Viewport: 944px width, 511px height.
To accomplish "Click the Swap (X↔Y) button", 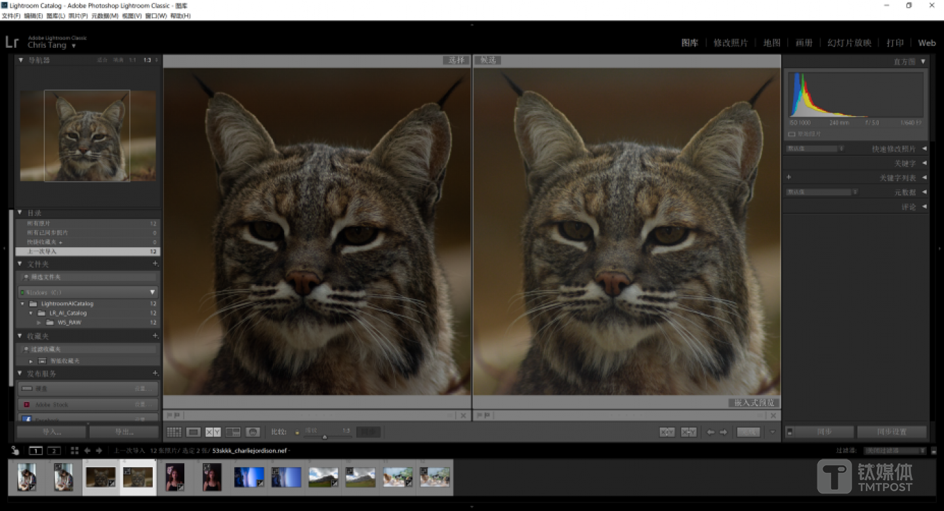I will click(x=667, y=432).
